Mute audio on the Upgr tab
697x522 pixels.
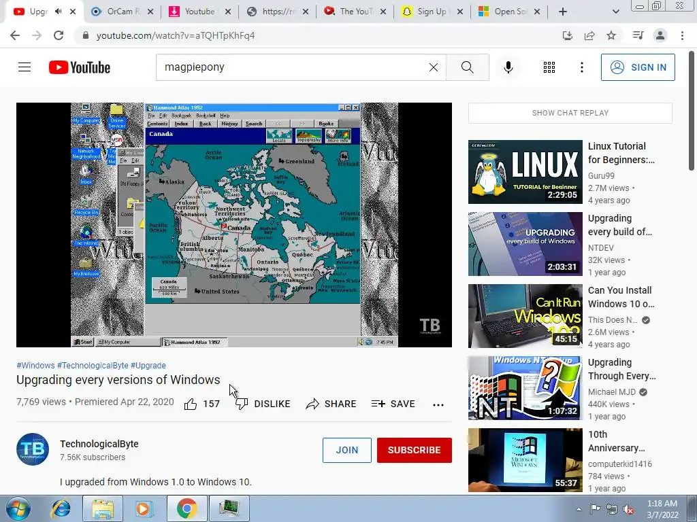(x=59, y=12)
